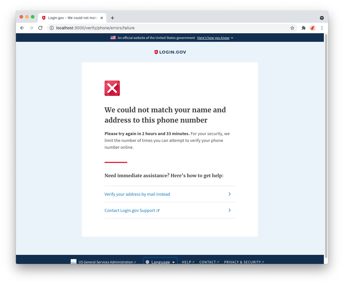Click the page vertical scrollbar
This screenshot has height=285, width=344.
pos(326,146)
